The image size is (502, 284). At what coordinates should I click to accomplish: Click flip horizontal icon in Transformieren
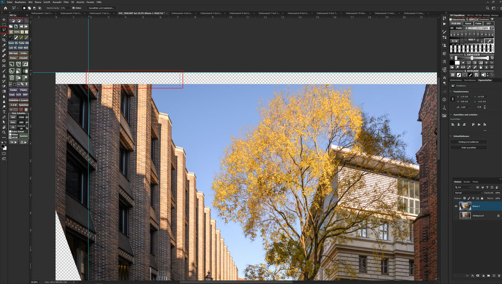coord(479,107)
